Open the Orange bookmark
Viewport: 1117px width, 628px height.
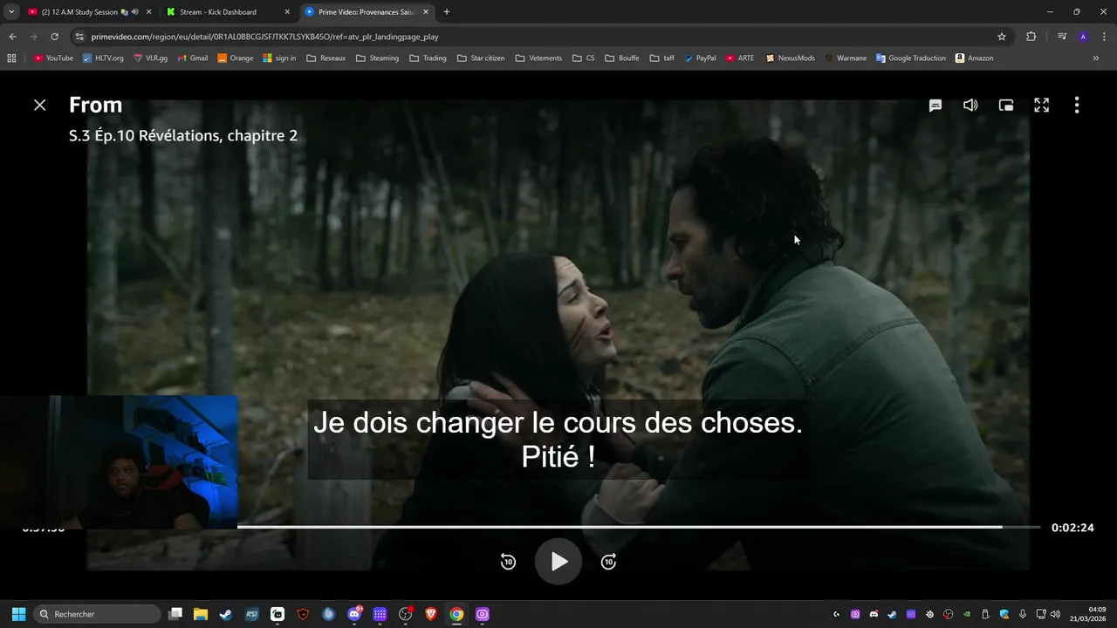[236, 58]
